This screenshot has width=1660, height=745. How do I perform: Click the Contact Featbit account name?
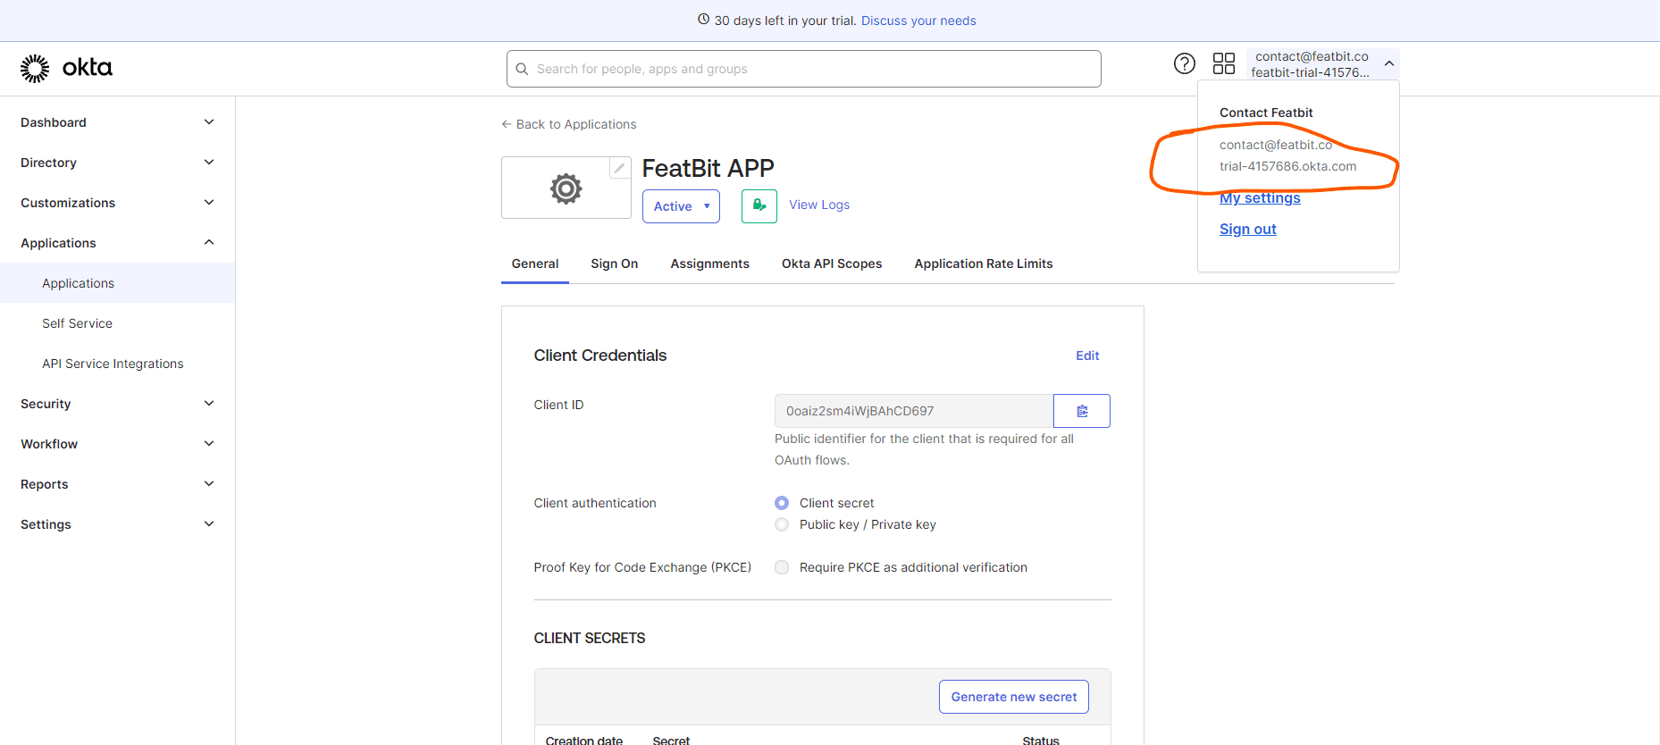point(1266,113)
